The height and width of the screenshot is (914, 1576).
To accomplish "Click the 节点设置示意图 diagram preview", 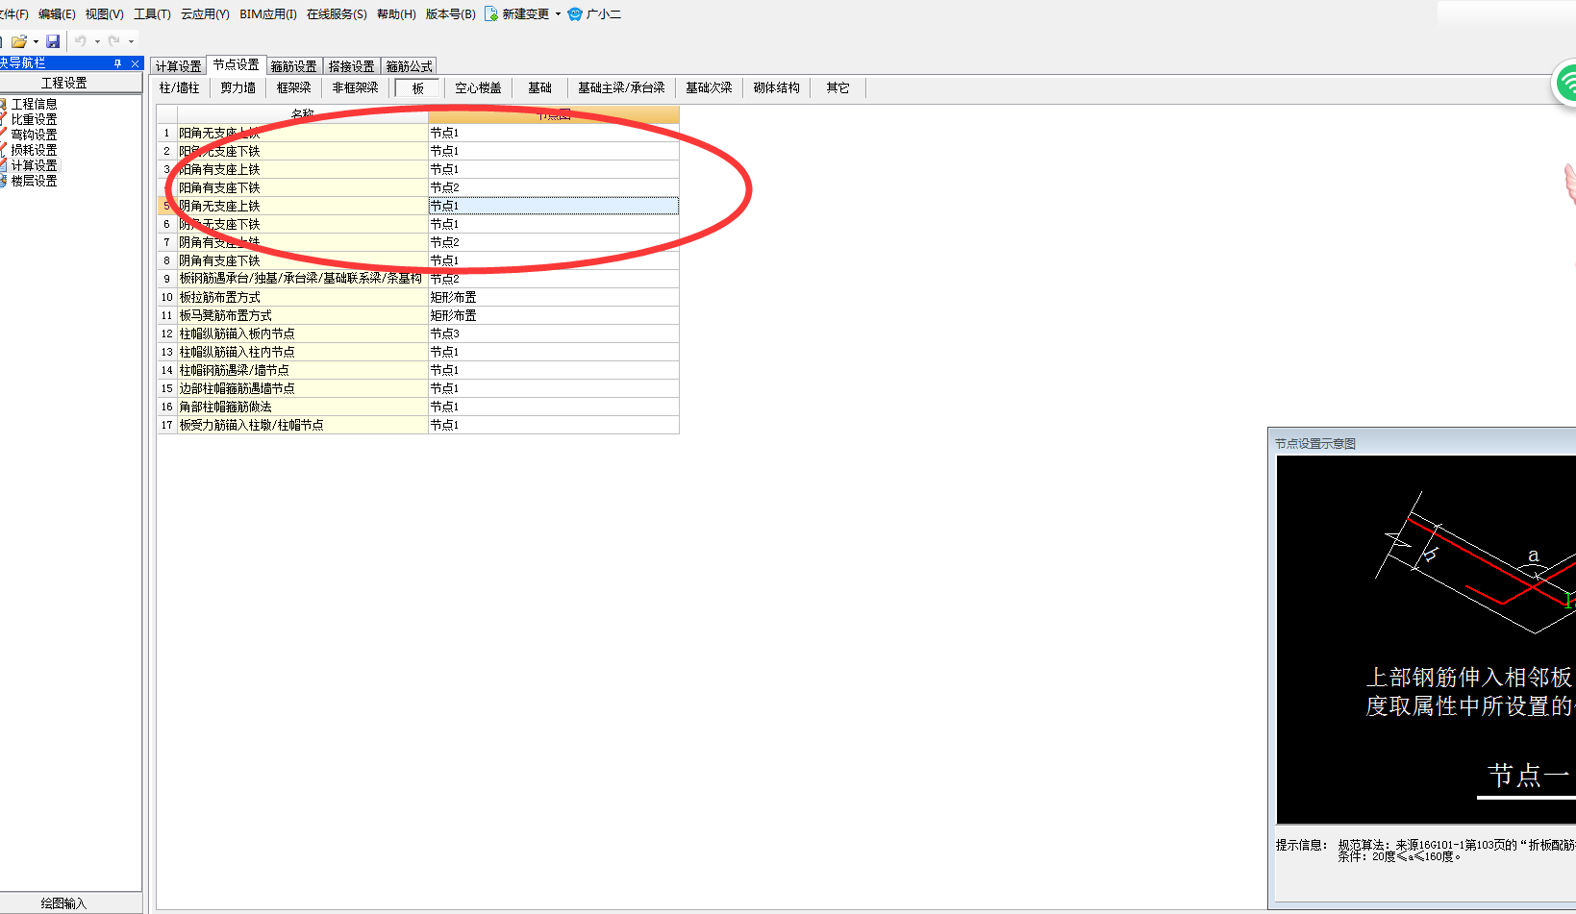I will click(1426, 639).
